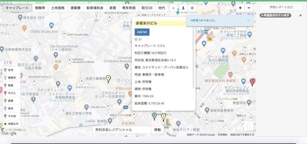Zoom in with the plus button
The width and height of the screenshot is (307, 144).
click(240, 8)
